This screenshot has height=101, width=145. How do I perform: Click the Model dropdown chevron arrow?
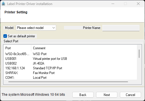coord(54,28)
